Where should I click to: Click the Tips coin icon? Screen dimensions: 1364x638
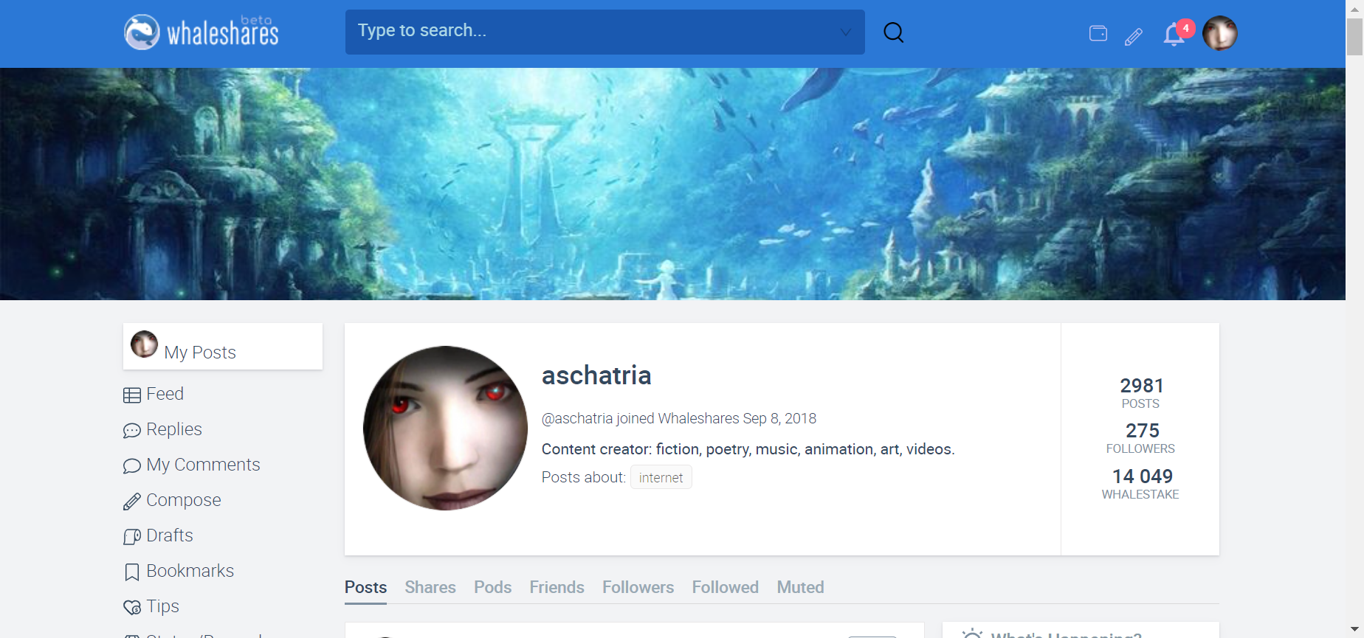(x=132, y=608)
